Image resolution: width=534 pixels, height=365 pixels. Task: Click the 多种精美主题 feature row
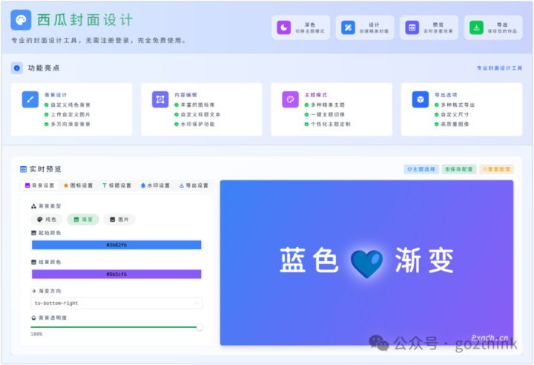pos(325,105)
